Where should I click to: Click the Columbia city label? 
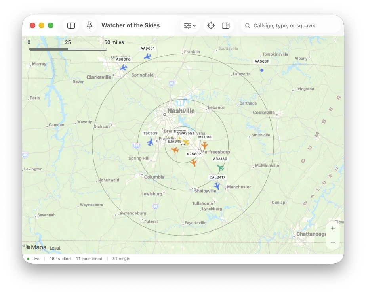[154, 177]
